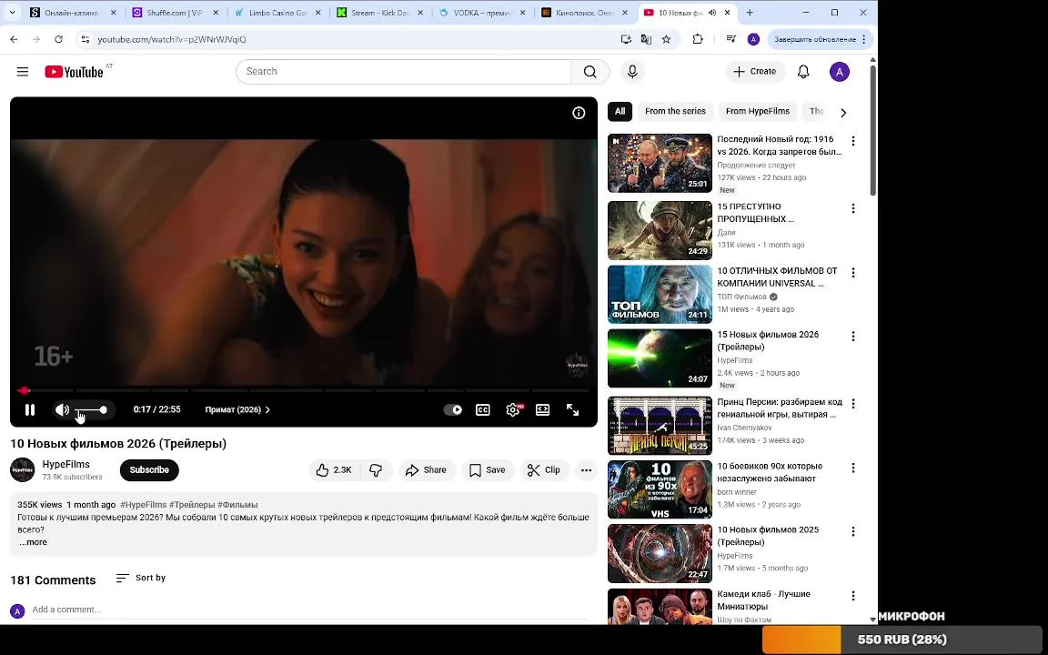The width and height of the screenshot is (1048, 655).
Task: Install app icon in address bar
Action: (x=626, y=39)
